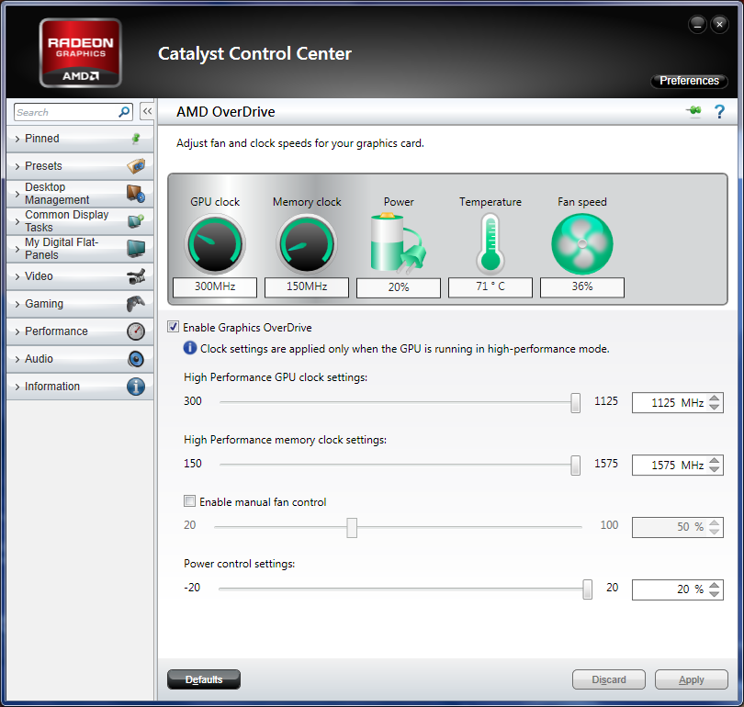Click the GPU clock slider handle
The width and height of the screenshot is (744, 707).
pyautogui.click(x=576, y=402)
